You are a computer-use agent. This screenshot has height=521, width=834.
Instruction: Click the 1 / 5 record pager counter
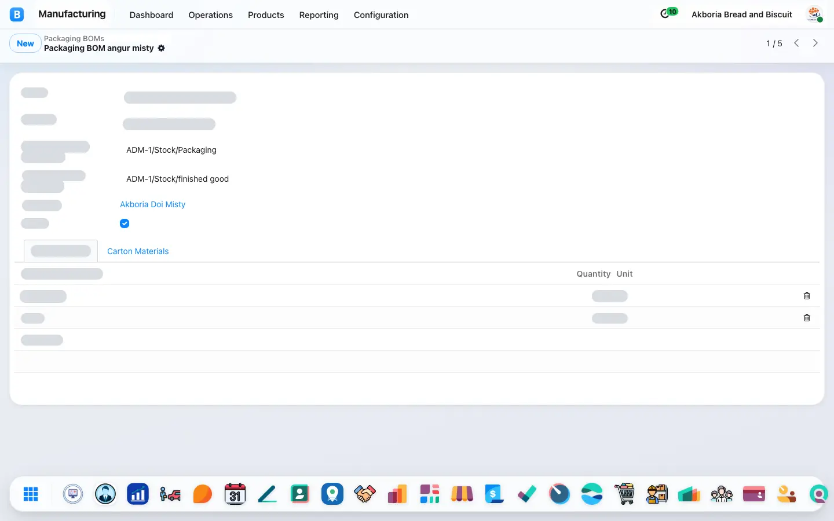774,43
